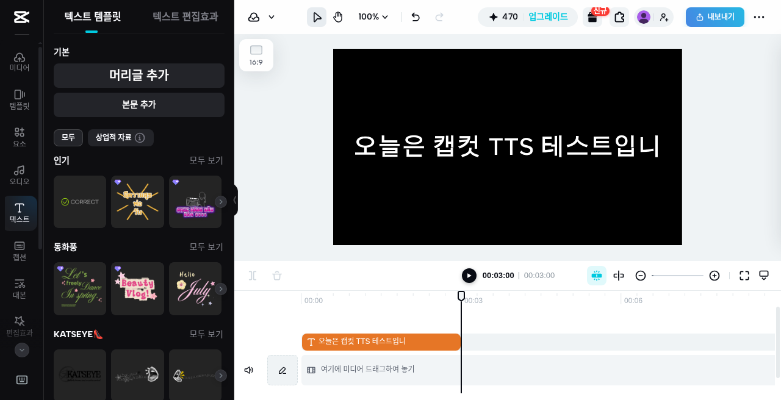Undo the last action

(x=416, y=17)
